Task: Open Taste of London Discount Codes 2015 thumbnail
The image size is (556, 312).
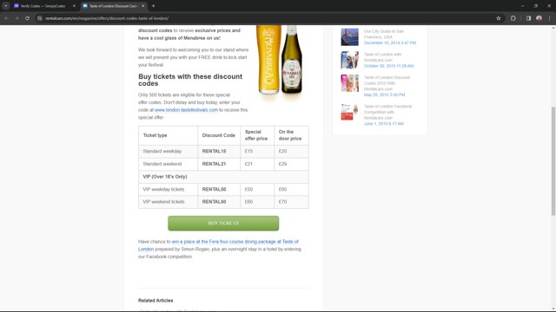Action: pyautogui.click(x=349, y=83)
